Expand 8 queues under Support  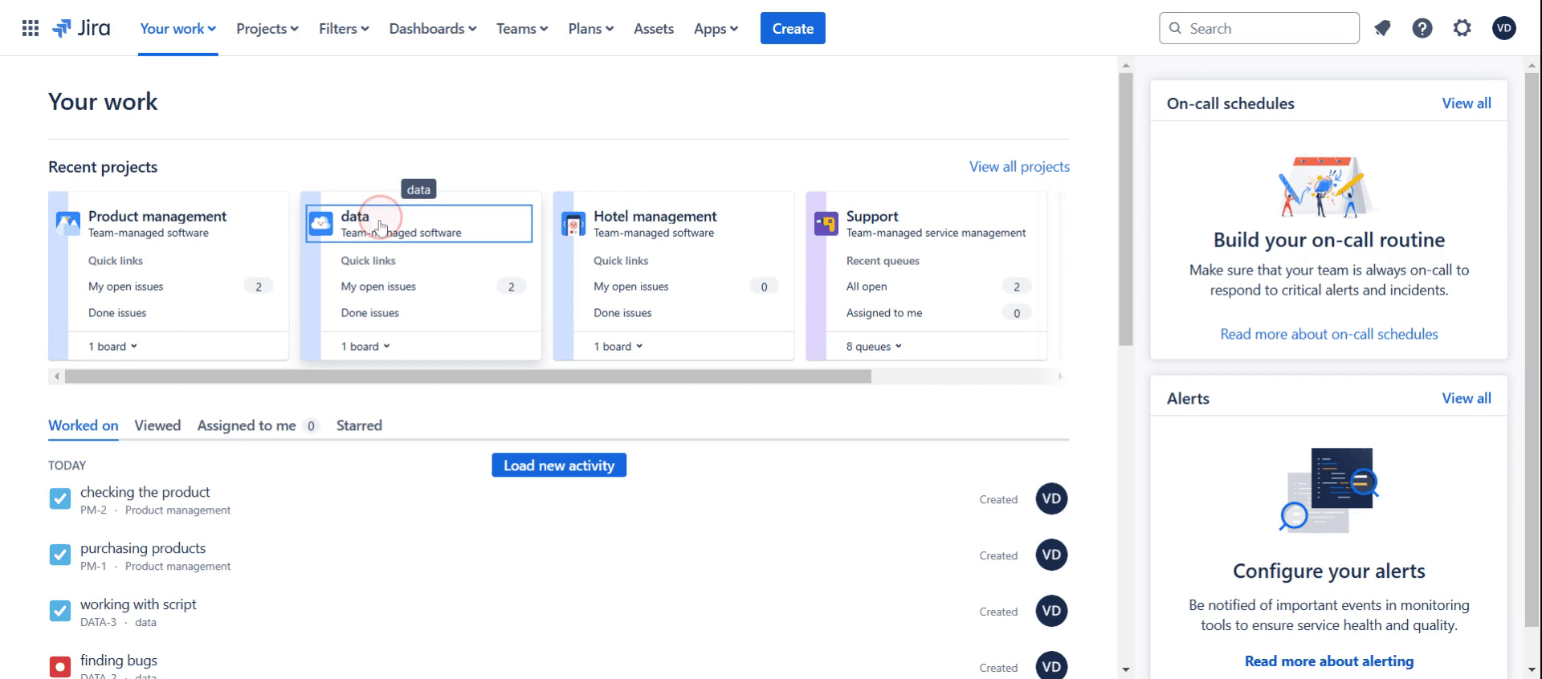874,346
